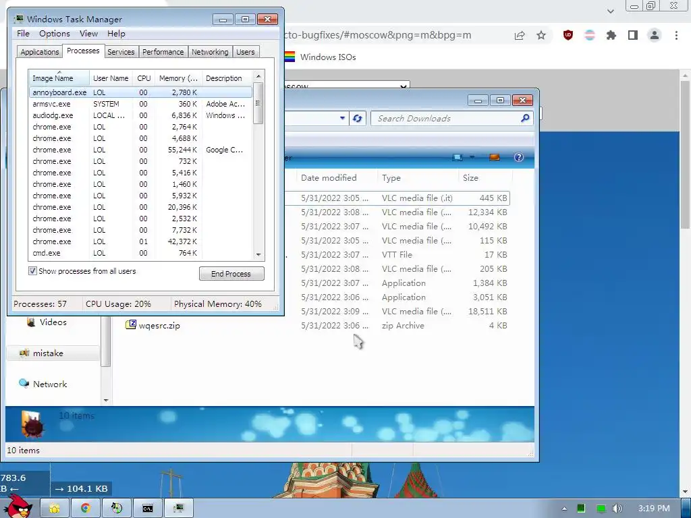This screenshot has height=518, width=691.
Task: Click the magnifier in Search Downloads
Action: [525, 118]
